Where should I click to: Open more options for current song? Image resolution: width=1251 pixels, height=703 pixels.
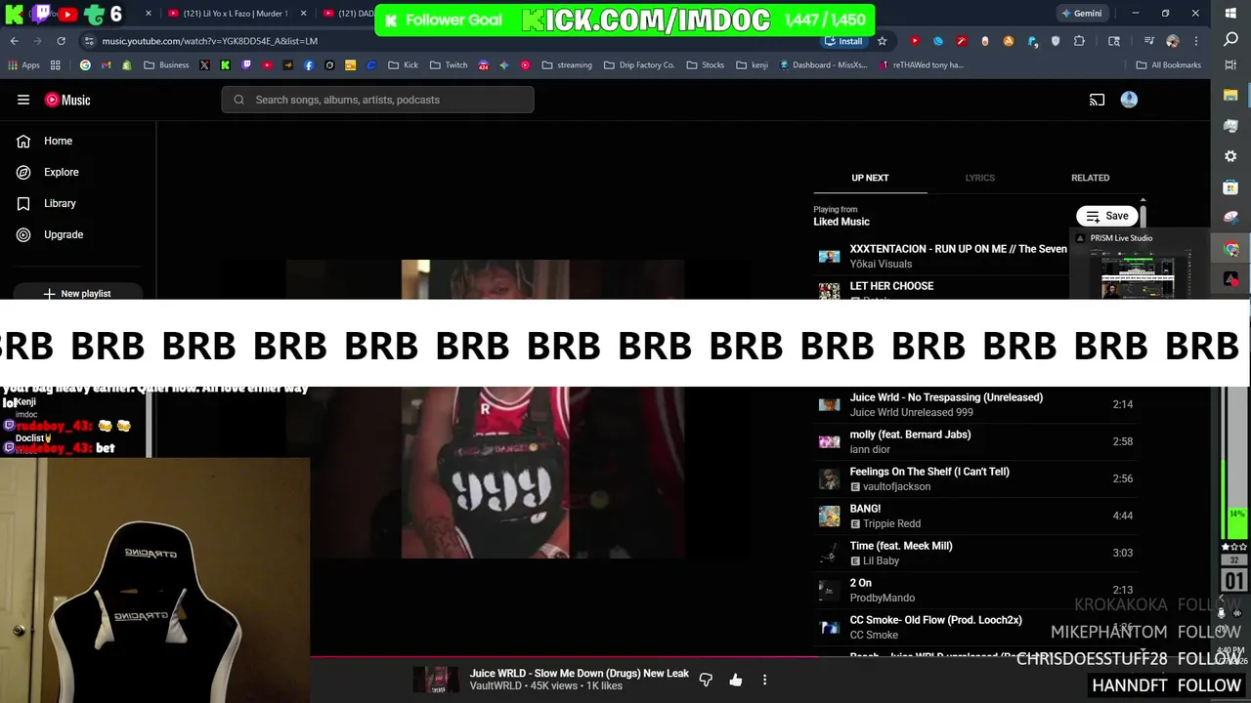[764, 680]
